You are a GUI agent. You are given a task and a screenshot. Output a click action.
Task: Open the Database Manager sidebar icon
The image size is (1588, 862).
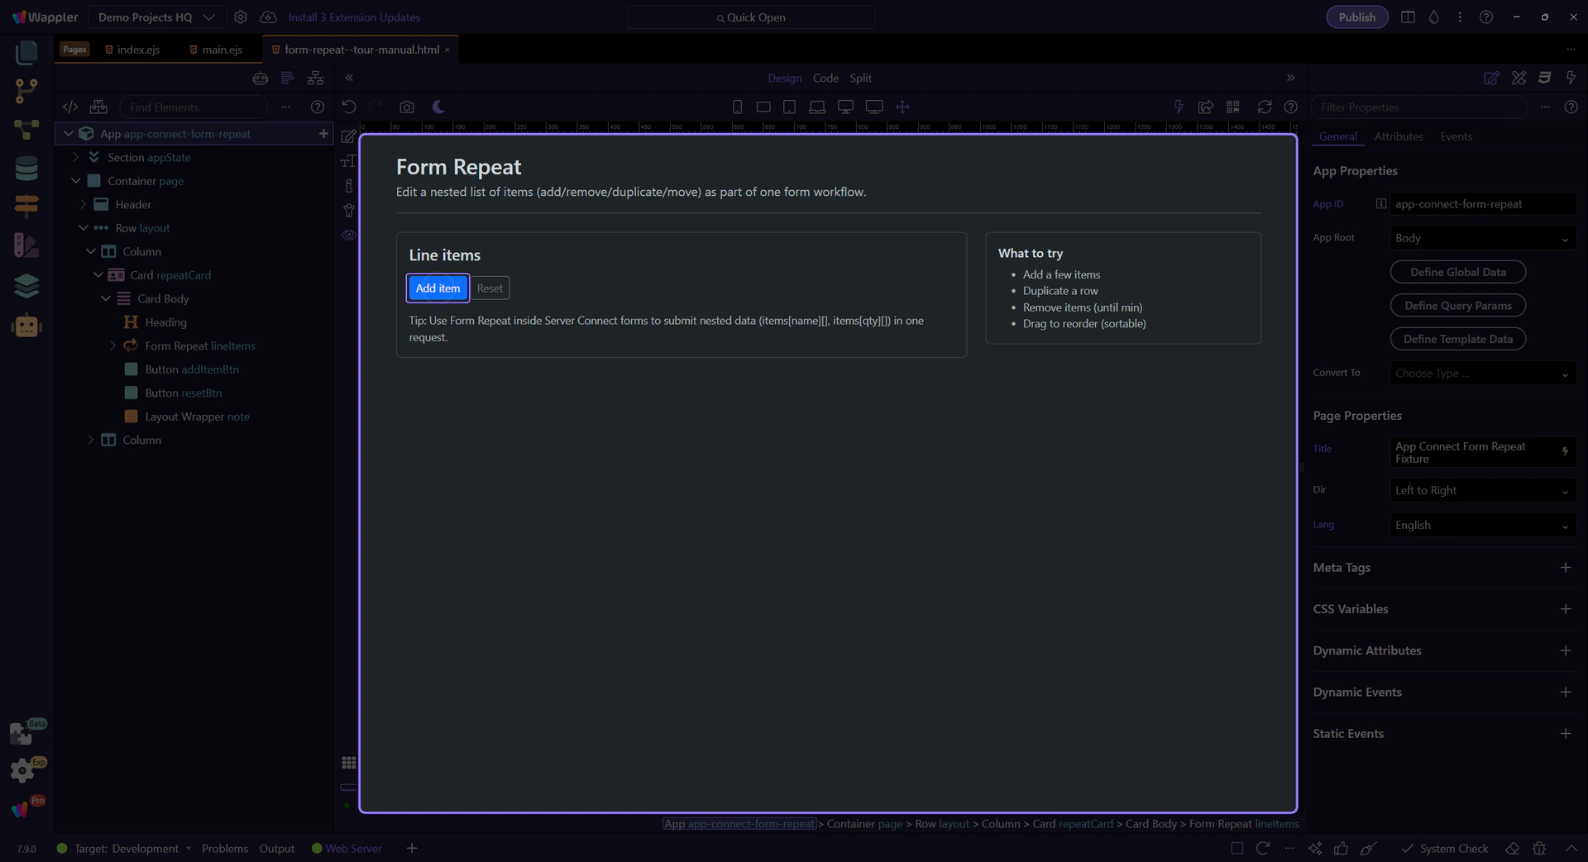point(26,169)
